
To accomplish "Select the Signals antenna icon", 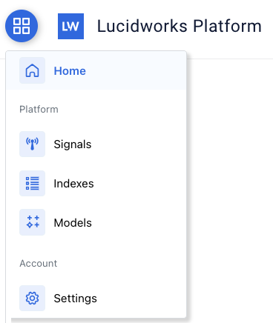I will pos(32,144).
